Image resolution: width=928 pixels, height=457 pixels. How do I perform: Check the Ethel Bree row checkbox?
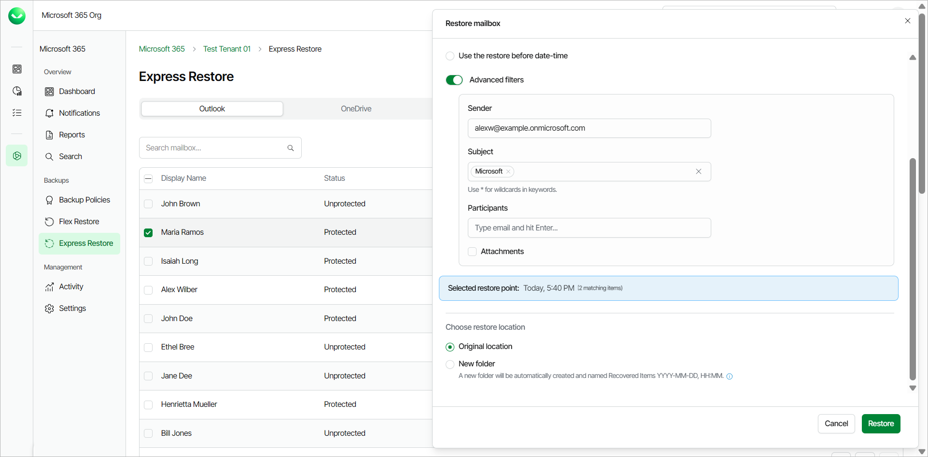click(148, 348)
